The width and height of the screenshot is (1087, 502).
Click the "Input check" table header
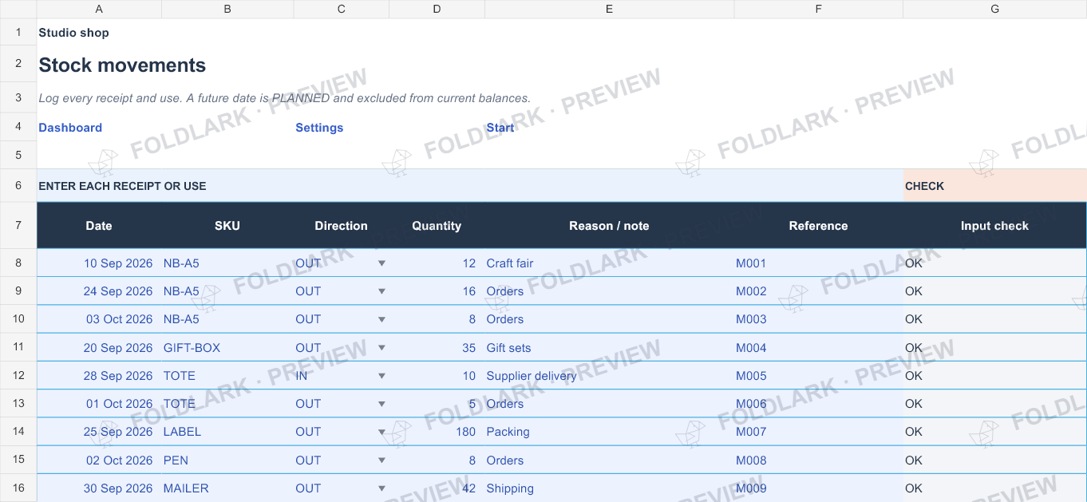(994, 226)
